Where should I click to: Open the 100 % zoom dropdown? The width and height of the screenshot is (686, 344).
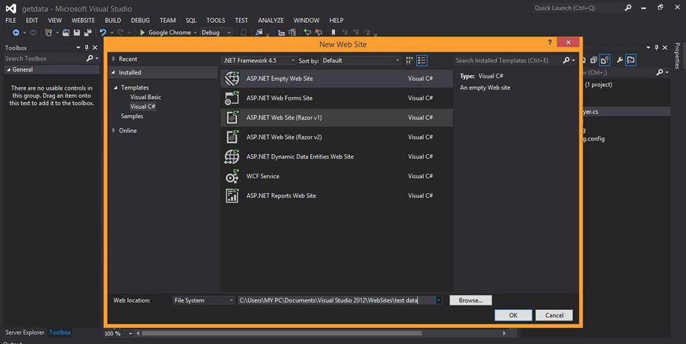click(x=131, y=333)
